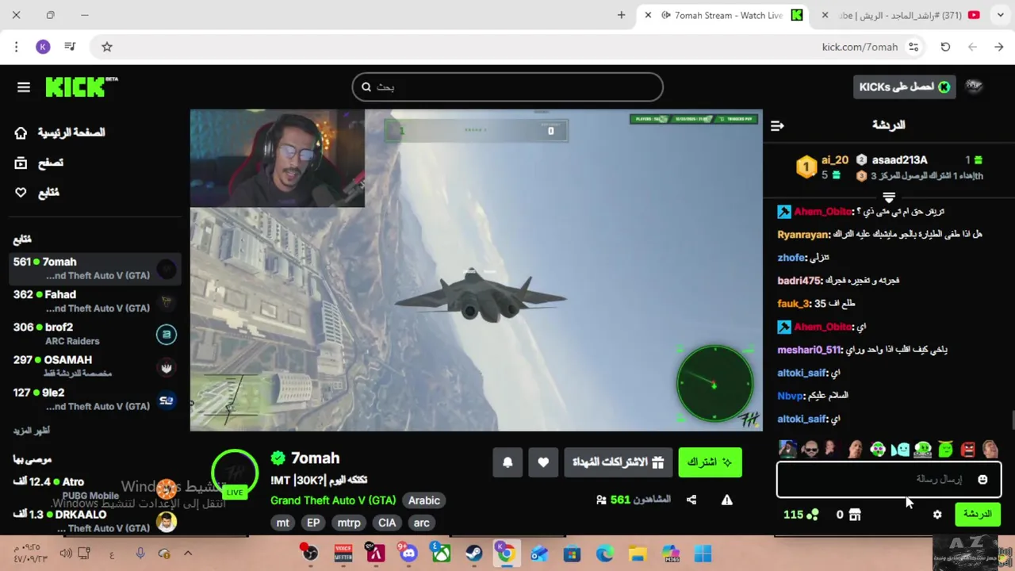Click the green subscribe button
Image resolution: width=1015 pixels, height=571 pixels.
(x=710, y=462)
